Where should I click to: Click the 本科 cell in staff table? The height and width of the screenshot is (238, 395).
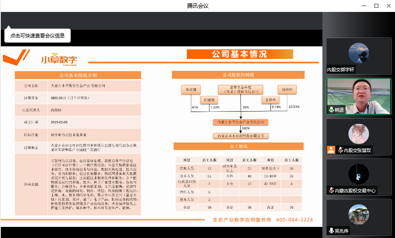[x=230, y=176]
